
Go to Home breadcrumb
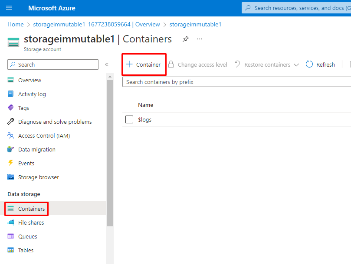16,24
